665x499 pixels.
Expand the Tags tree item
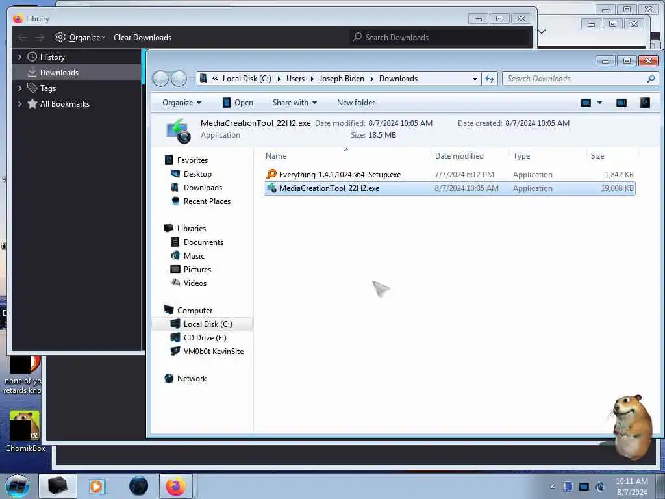[x=19, y=88]
